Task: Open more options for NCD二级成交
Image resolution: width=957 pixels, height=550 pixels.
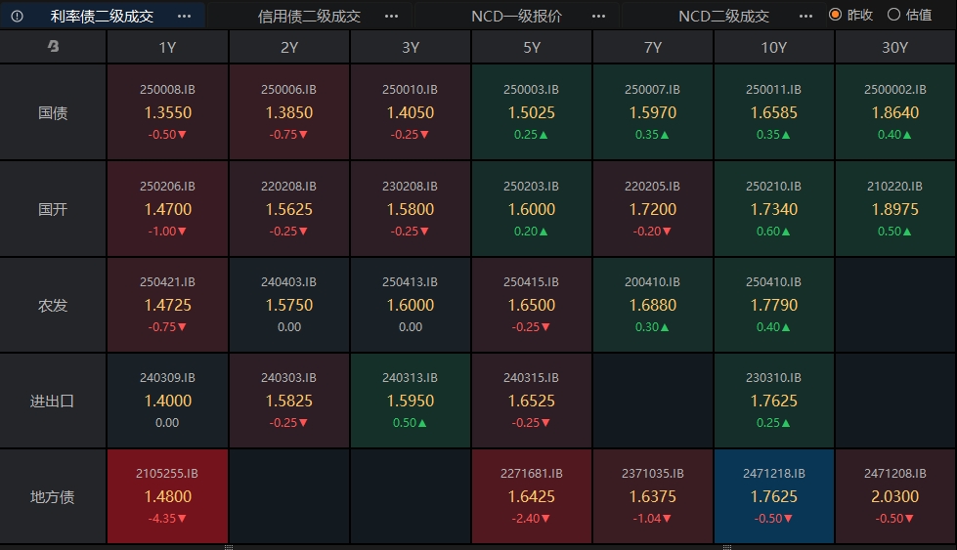Action: (805, 17)
